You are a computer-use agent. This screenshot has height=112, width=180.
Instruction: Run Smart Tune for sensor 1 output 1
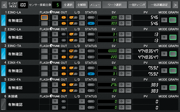coord(55,17)
